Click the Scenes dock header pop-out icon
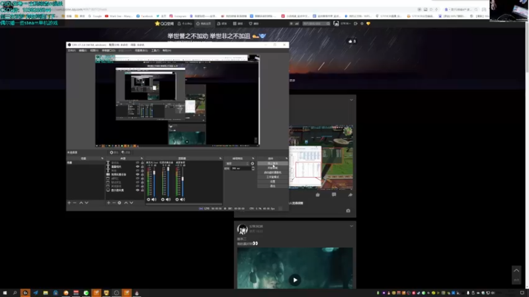Screen dimensions: 529x297 point(102,158)
